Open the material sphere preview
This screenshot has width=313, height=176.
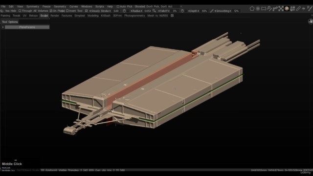[x=287, y=9]
